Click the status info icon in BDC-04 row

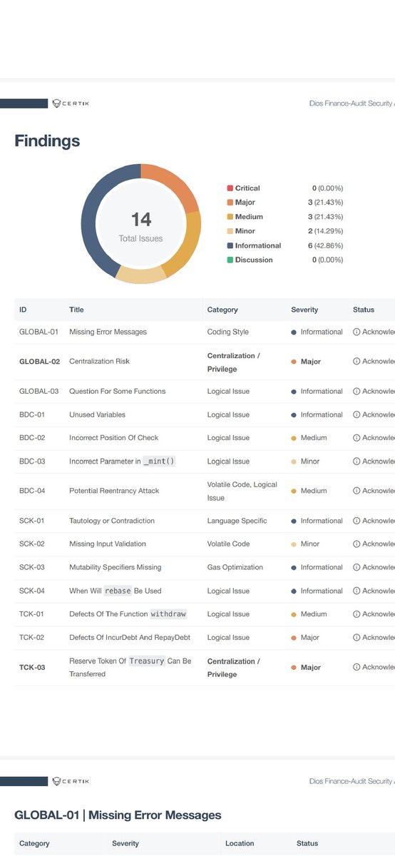[x=356, y=491]
